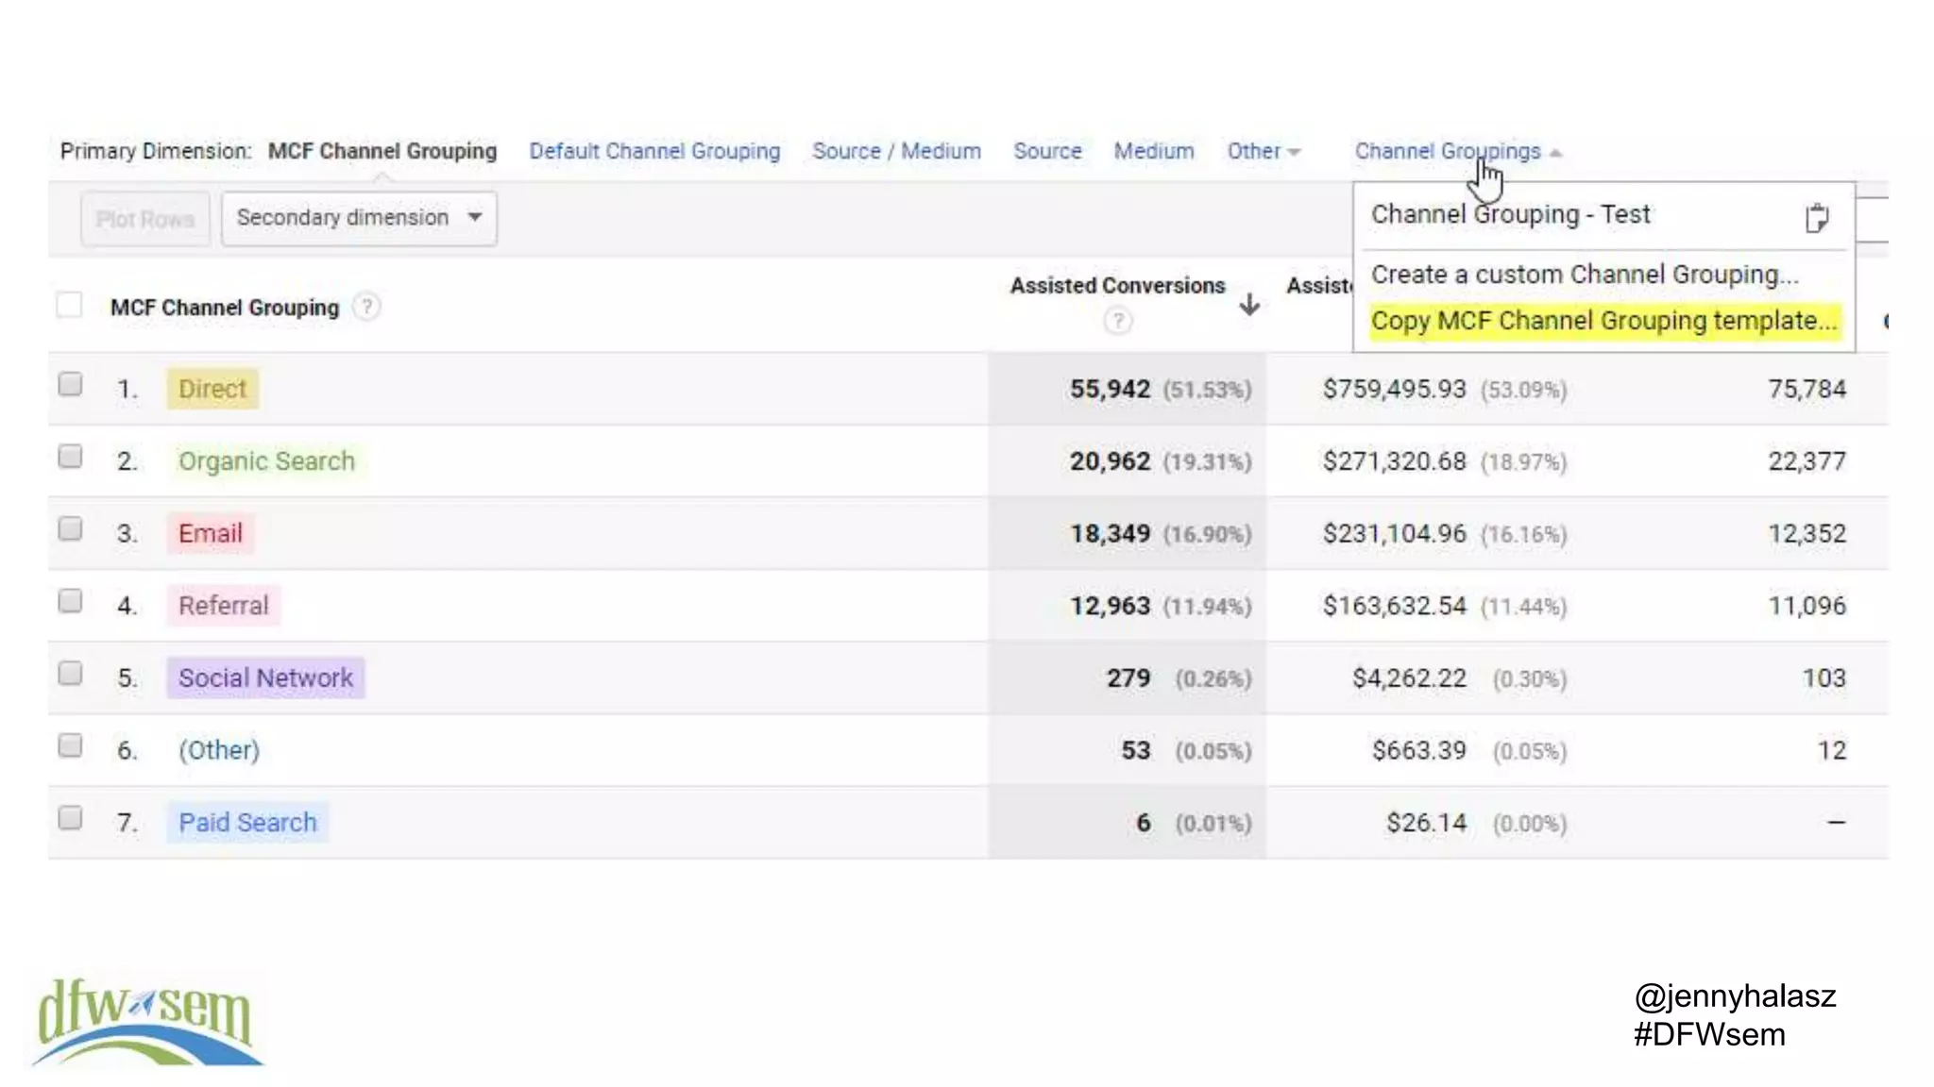Open the Secondary dimension dropdown
The width and height of the screenshot is (1934, 1087).
(359, 218)
